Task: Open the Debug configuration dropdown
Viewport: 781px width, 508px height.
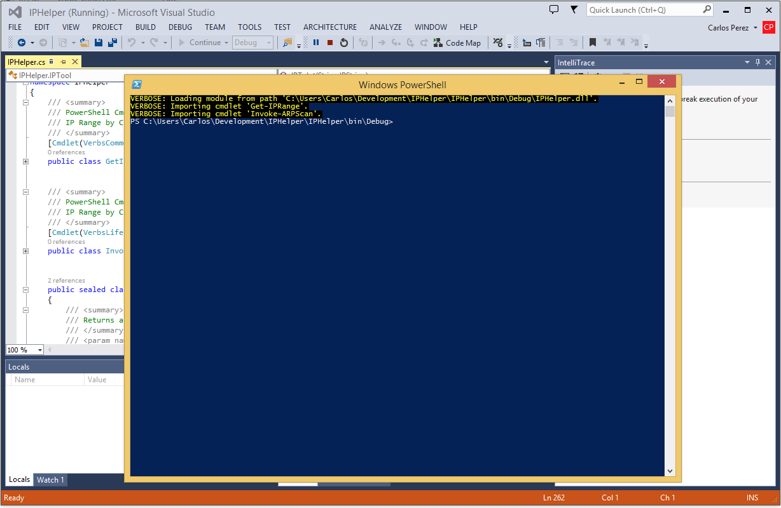Action: click(252, 43)
